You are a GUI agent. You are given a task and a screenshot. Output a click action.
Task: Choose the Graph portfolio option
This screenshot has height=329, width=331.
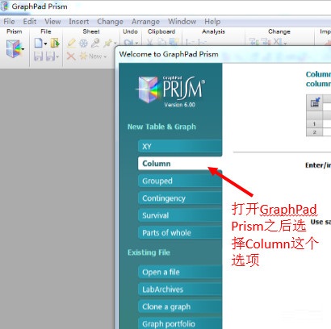click(x=180, y=323)
